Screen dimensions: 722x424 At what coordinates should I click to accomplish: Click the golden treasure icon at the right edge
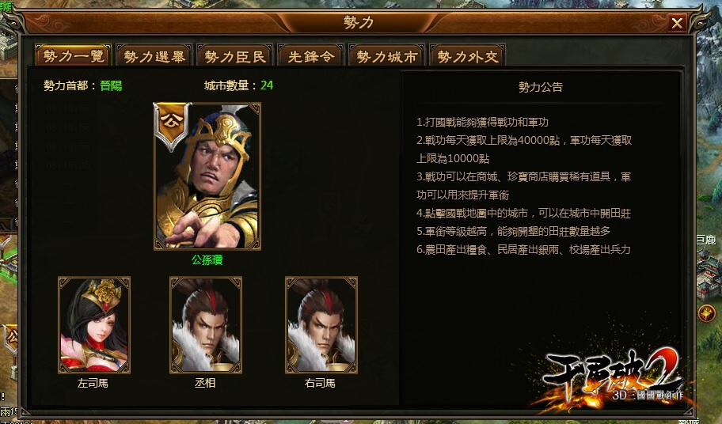pyautogui.click(x=706, y=313)
